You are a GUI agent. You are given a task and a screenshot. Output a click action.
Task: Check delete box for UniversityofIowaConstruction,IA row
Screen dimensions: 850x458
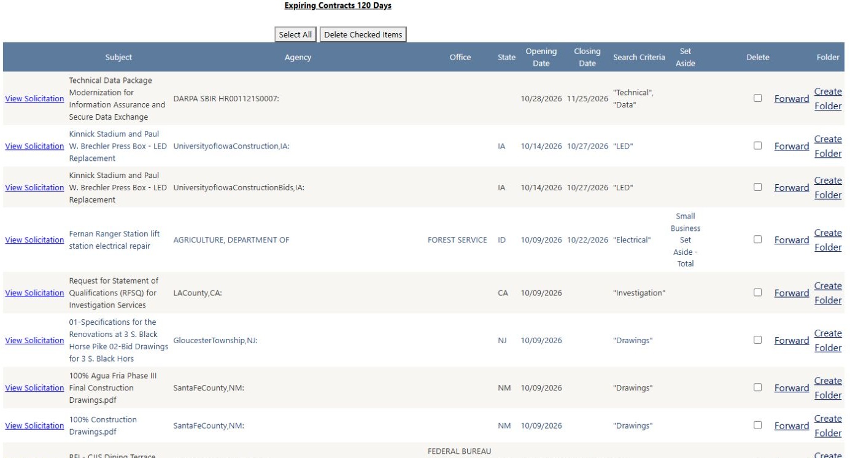pyautogui.click(x=757, y=146)
